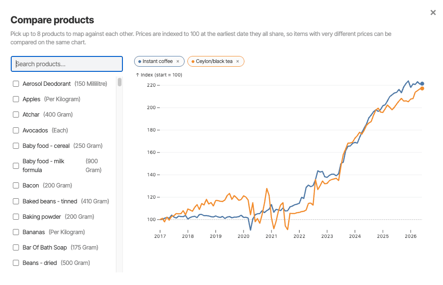Remove Instant coffee chip via x icon

click(178, 62)
